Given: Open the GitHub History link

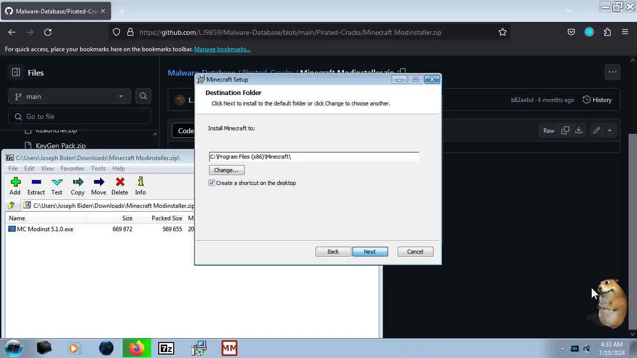Looking at the screenshot, I should [597, 100].
